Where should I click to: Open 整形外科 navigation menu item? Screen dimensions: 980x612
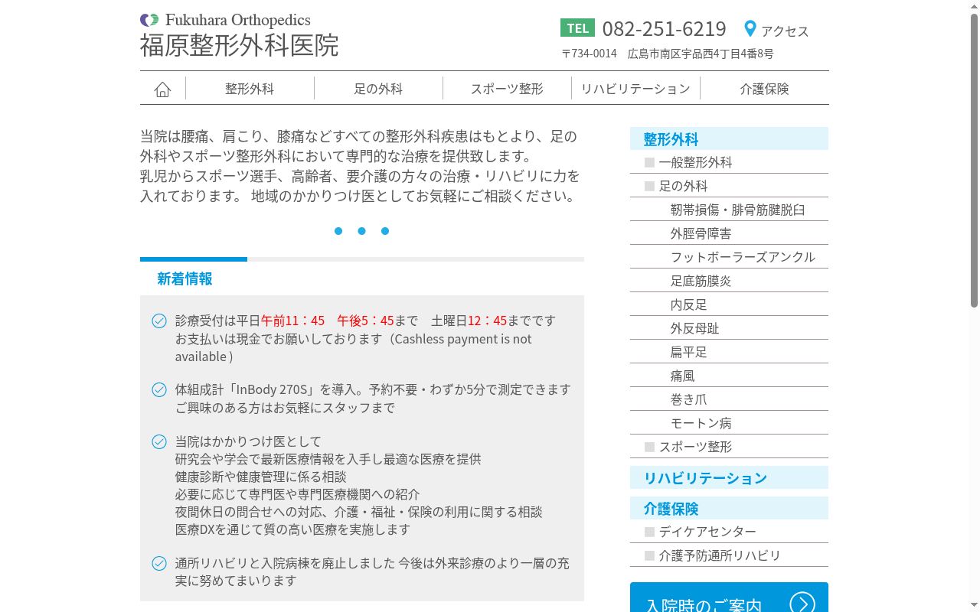[x=250, y=89]
